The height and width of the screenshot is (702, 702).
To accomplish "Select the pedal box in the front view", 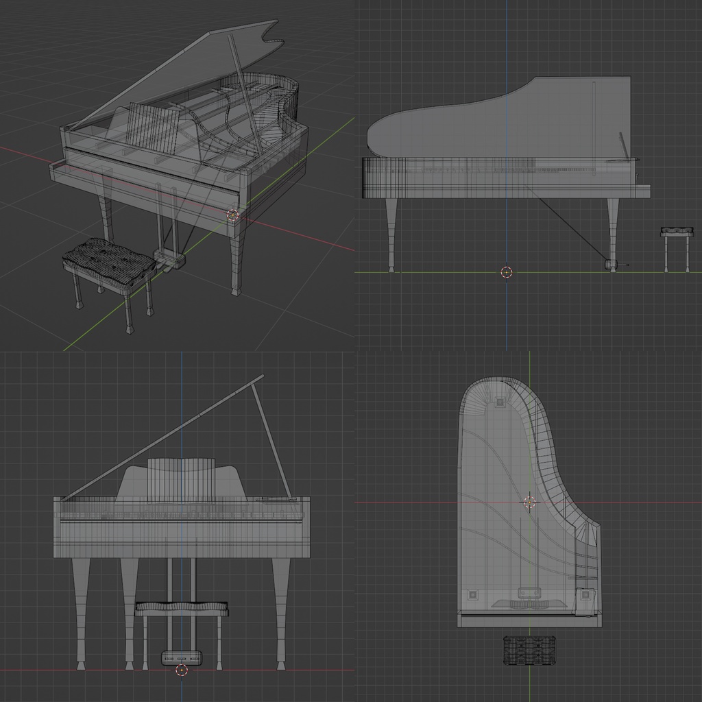I will (x=181, y=658).
